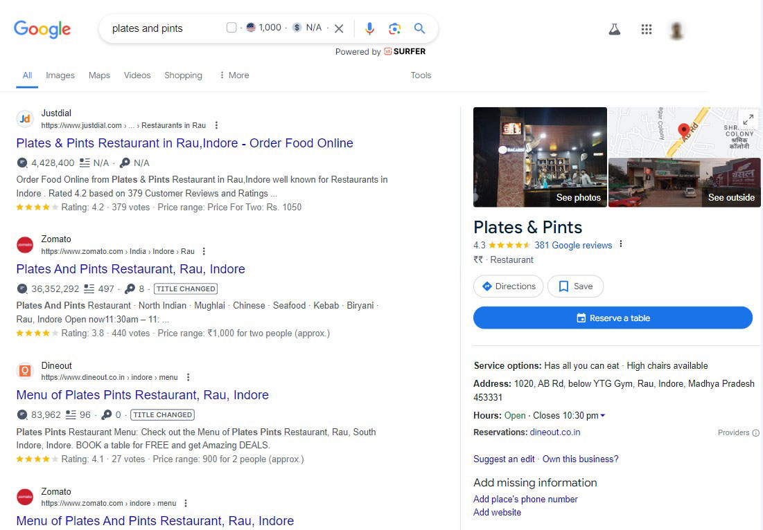Click TITLE CHANGED badge on Dineout result
The height and width of the screenshot is (530, 763).
click(x=163, y=415)
